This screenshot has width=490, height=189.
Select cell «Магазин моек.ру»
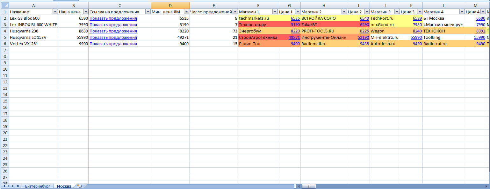click(444, 24)
